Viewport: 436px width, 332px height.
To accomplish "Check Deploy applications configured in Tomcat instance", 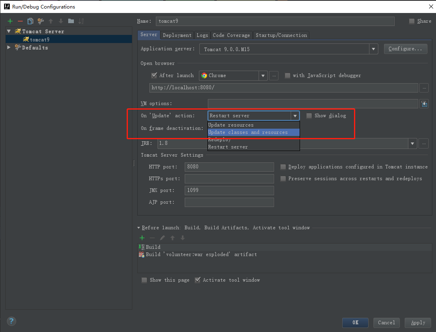I will (x=283, y=167).
